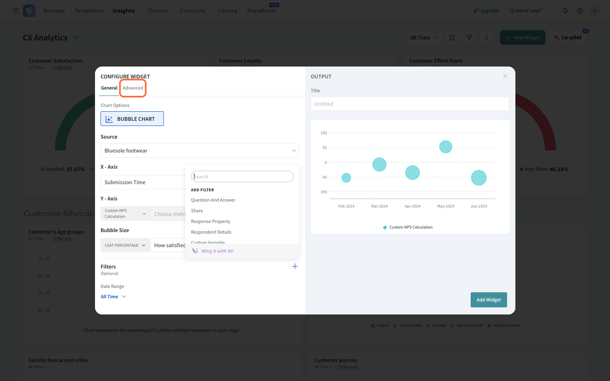Click the user profile avatar K
This screenshot has height=381, width=610.
click(x=595, y=11)
